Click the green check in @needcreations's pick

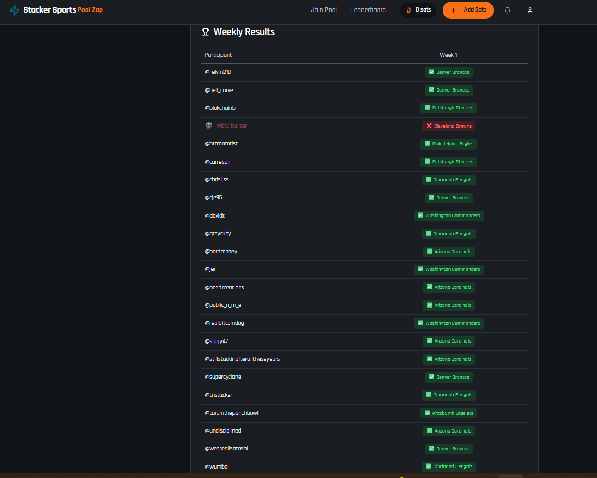click(429, 287)
